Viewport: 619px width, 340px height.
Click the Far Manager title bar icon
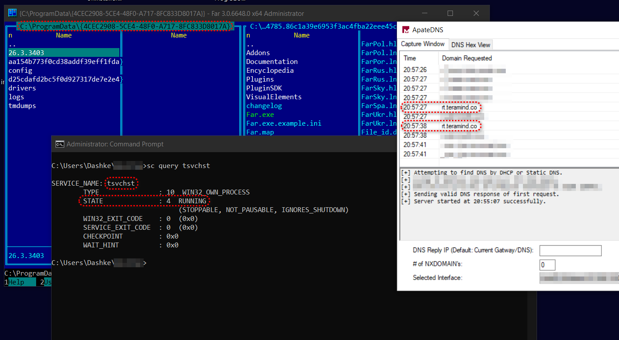[x=12, y=13]
